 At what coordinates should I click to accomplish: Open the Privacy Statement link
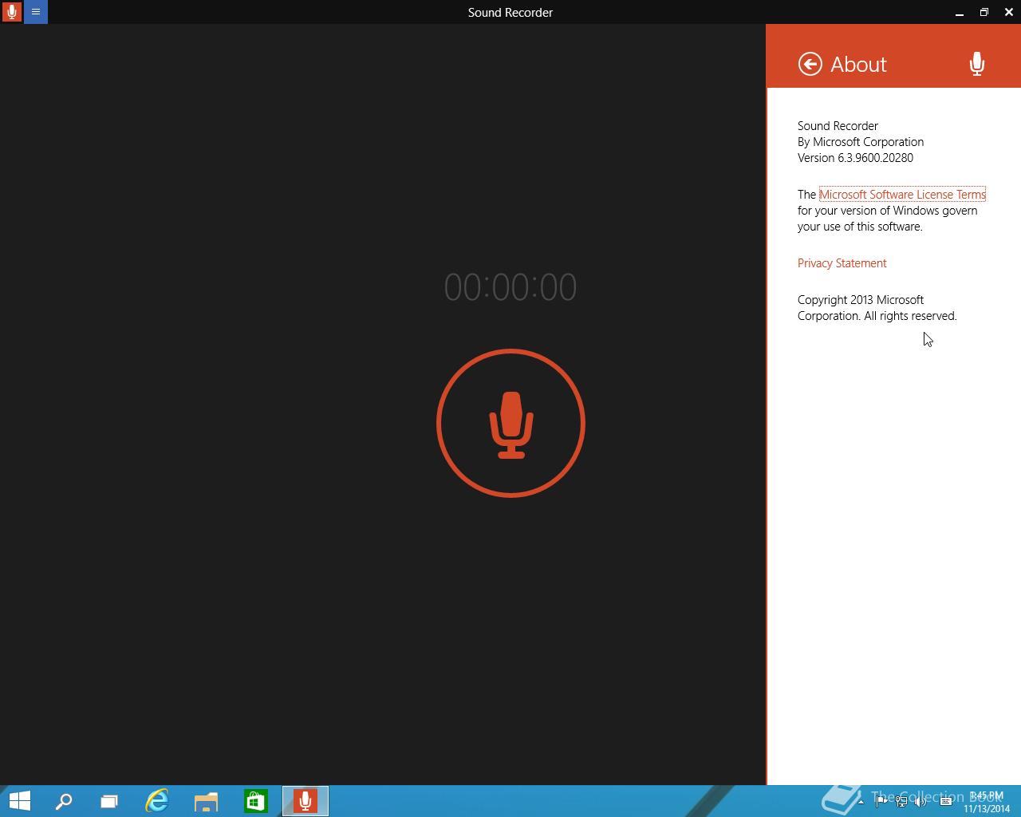click(x=842, y=263)
